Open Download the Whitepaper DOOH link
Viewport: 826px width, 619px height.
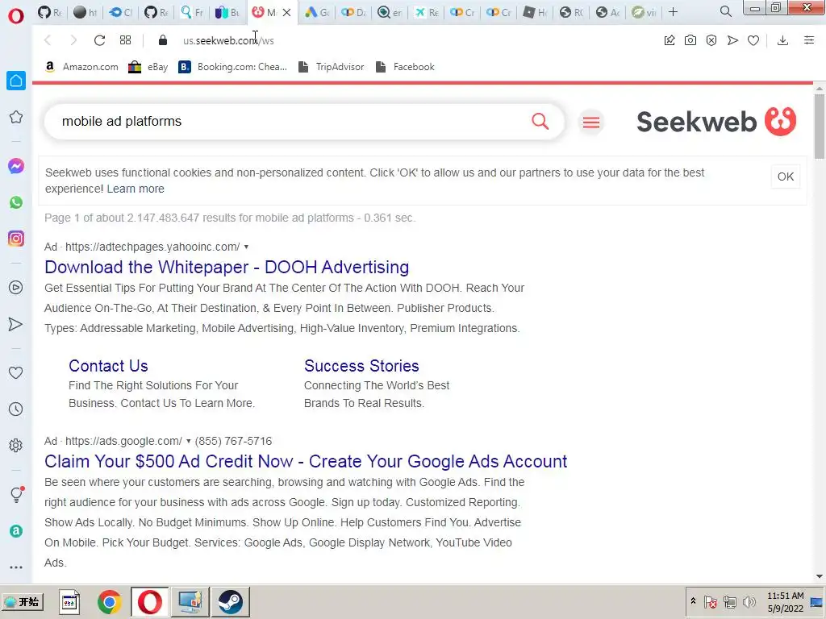pyautogui.click(x=227, y=267)
